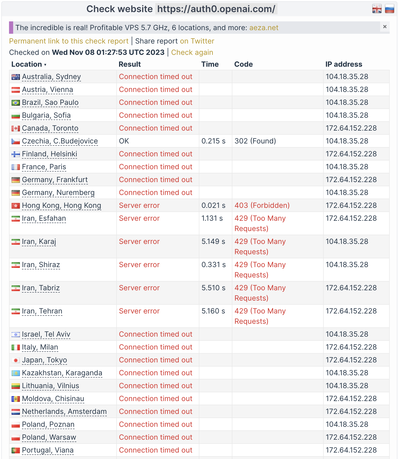This screenshot has width=400, height=459.
Task: Switch language with the Russian flag icon
Action: tap(390, 9)
